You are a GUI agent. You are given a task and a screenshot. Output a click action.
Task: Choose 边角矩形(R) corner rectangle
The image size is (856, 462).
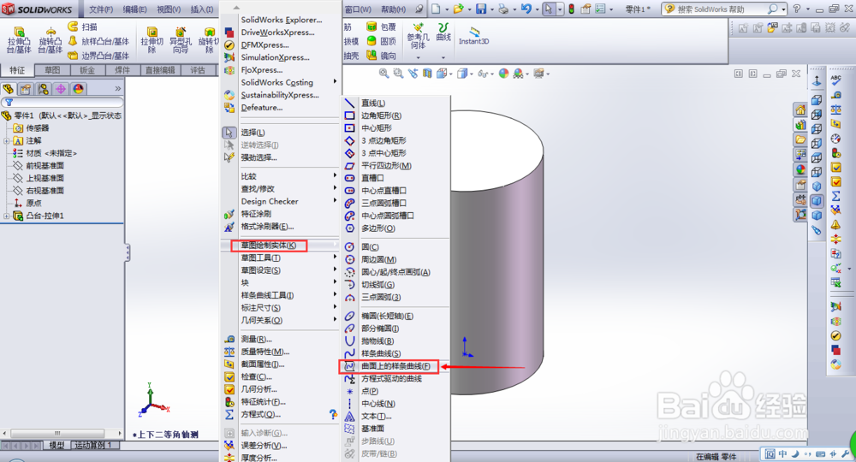[381, 115]
